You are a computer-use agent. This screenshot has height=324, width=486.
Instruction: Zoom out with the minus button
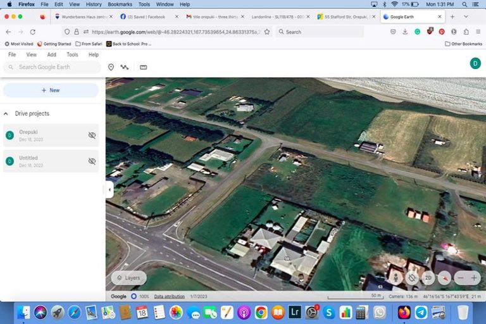tap(461, 278)
